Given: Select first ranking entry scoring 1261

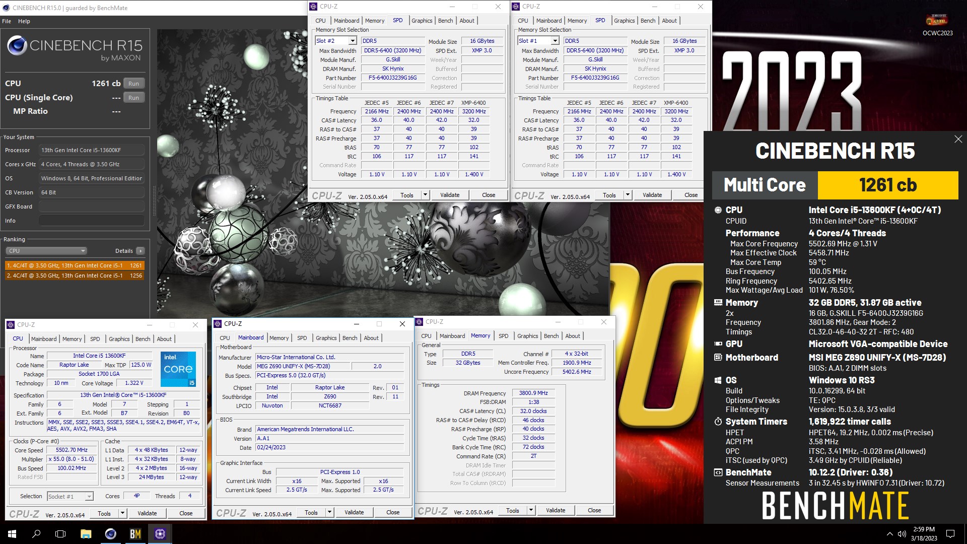Looking at the screenshot, I should [75, 265].
